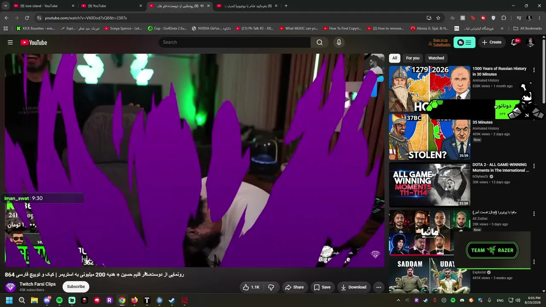This screenshot has height=307, width=546.
Task: Expand the hidden bookmarks overflow chevron
Action: 502,29
